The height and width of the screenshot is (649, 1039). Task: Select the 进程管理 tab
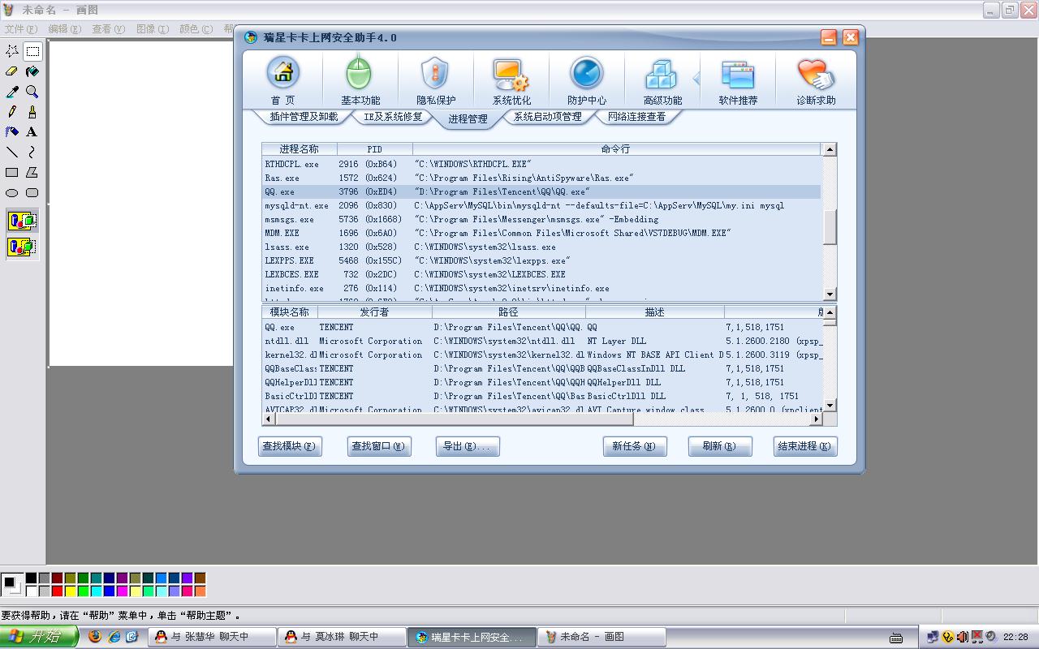(x=468, y=118)
